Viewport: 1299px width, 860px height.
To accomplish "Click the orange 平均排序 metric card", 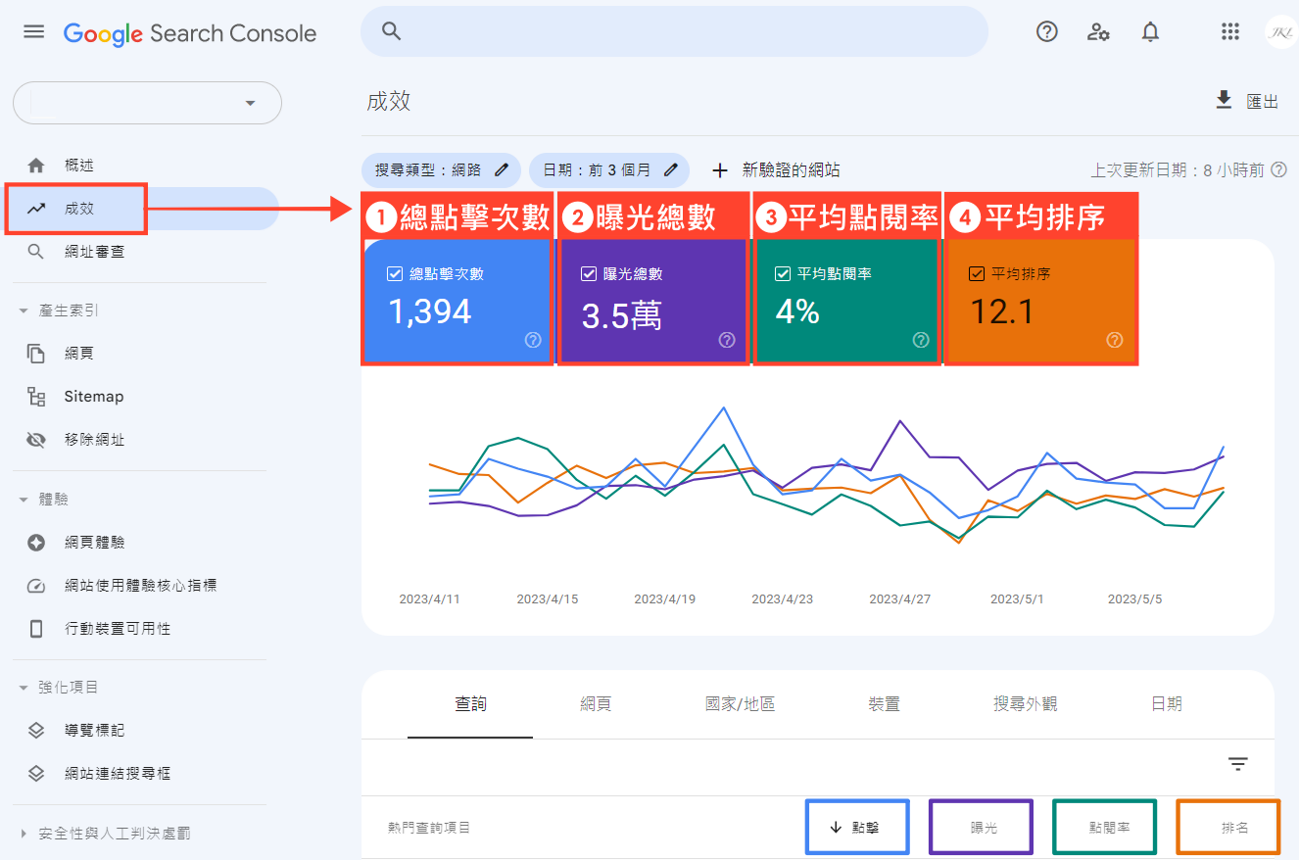I will (1040, 304).
